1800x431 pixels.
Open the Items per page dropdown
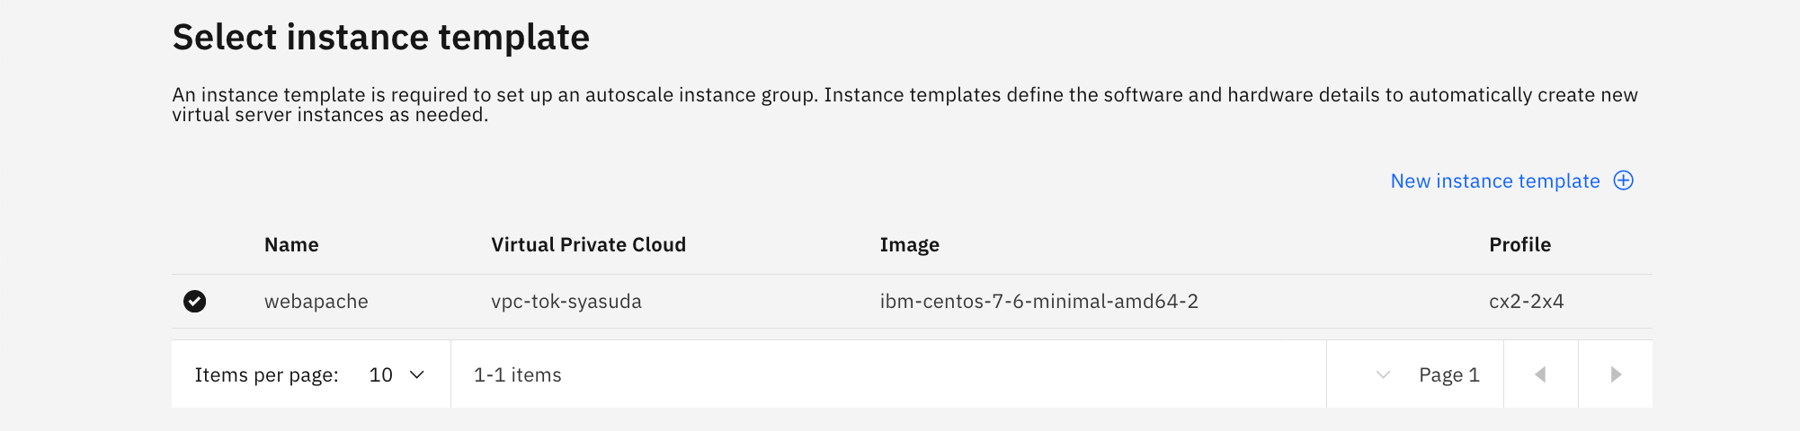[396, 374]
